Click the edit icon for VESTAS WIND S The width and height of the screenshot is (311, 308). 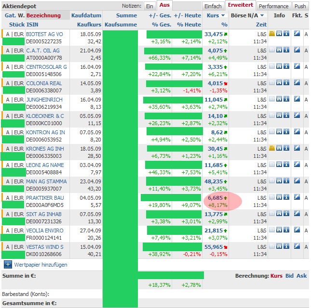297,246
